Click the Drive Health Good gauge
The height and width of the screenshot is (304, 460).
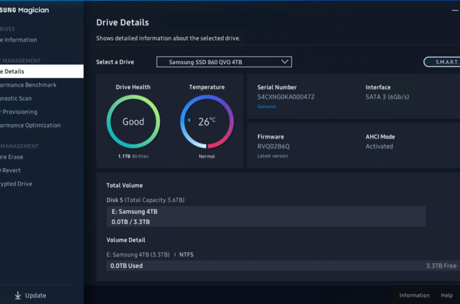133,121
